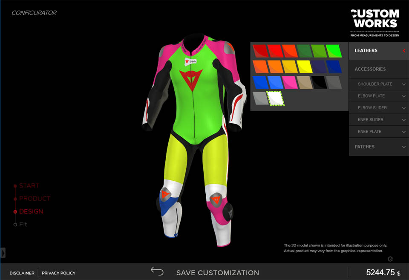Go to the Fit step

tap(23, 225)
